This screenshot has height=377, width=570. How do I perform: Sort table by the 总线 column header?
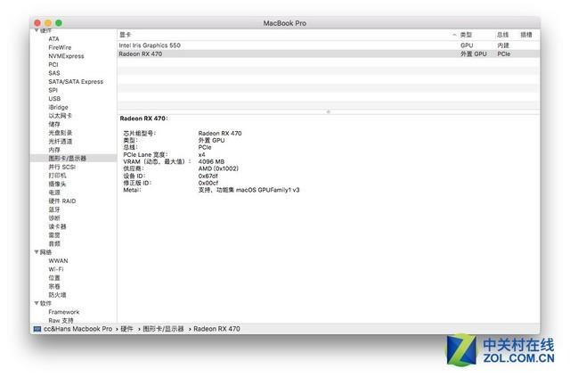502,35
